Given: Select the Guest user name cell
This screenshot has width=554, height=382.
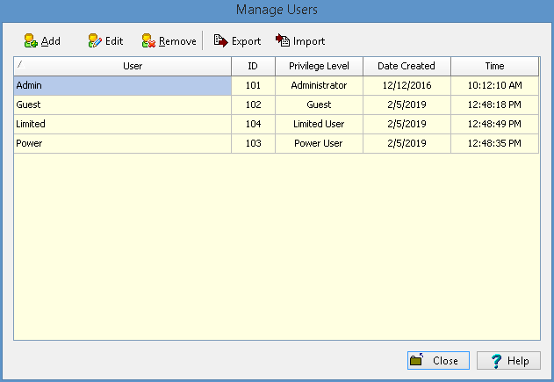Looking at the screenshot, I should 123,105.
